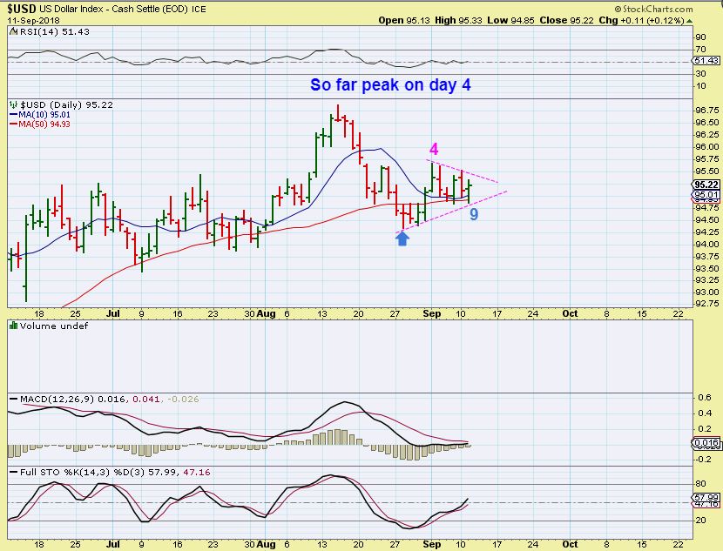Click the RSI(14) indicator line icon

click(x=13, y=32)
